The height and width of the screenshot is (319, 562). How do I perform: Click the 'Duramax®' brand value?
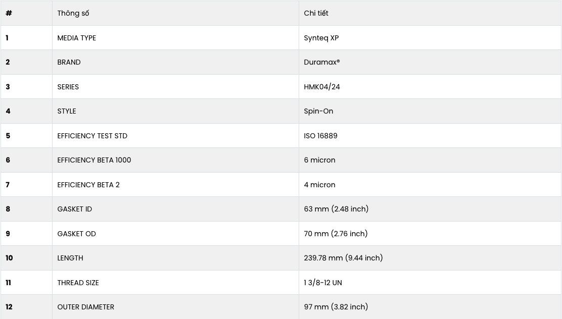pos(321,62)
